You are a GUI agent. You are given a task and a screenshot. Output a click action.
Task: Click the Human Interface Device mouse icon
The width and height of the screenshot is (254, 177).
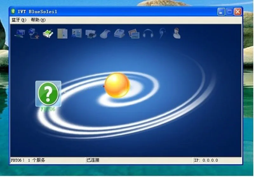pyautogui.click(x=105, y=34)
